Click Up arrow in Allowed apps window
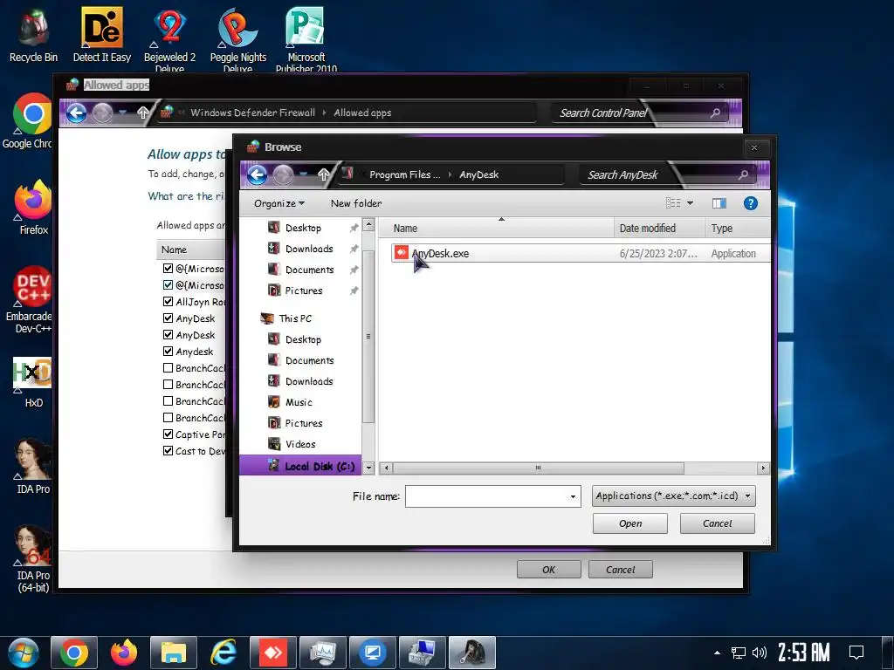The height and width of the screenshot is (670, 894). pyautogui.click(x=143, y=113)
